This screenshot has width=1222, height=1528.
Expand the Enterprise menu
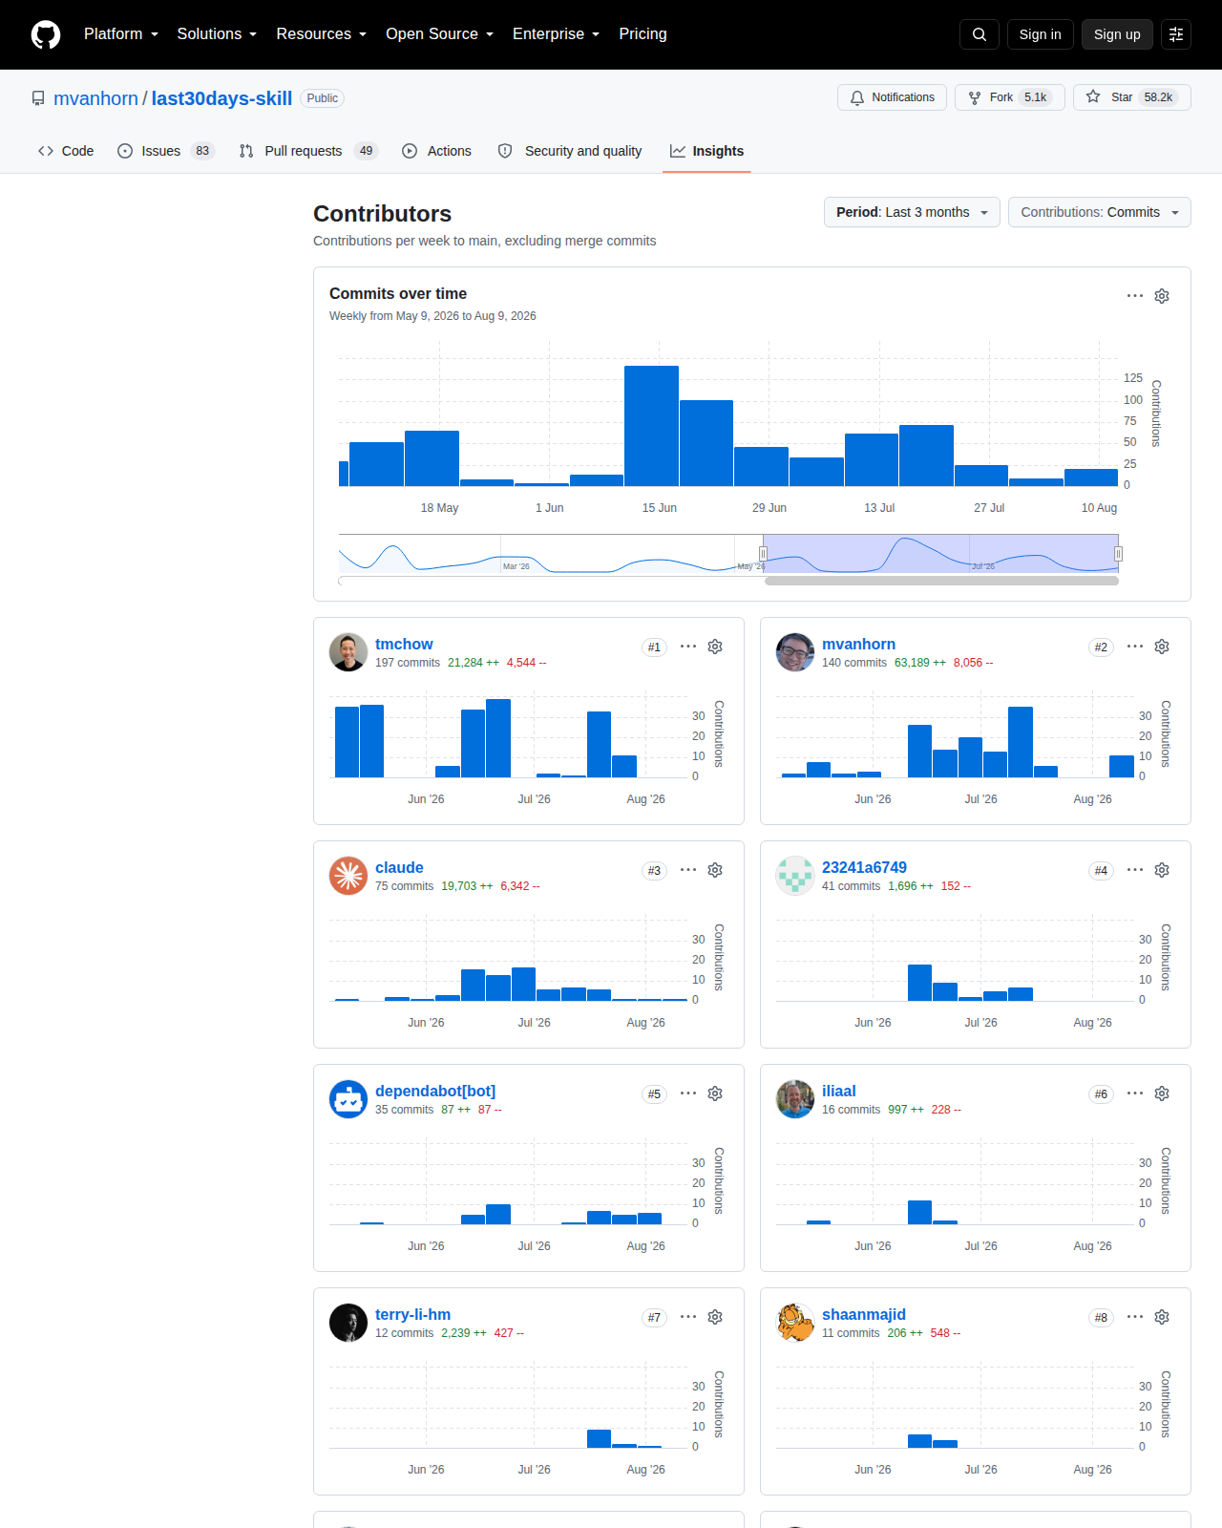pyautogui.click(x=557, y=34)
